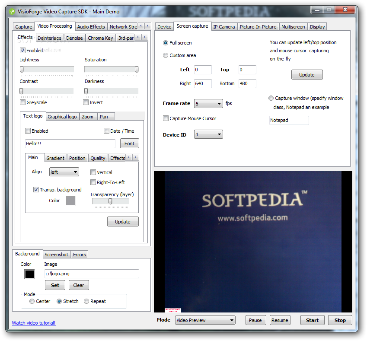This screenshot has height=341, width=367.
Task: Open the grey text Color swatch
Action: click(71, 201)
